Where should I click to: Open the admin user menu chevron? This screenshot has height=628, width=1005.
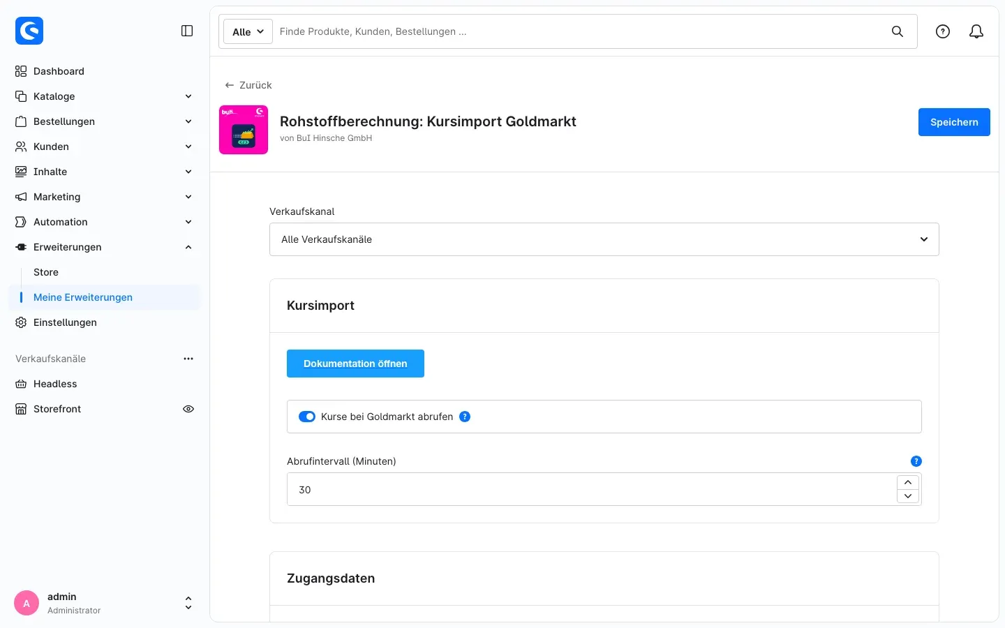pos(188,603)
